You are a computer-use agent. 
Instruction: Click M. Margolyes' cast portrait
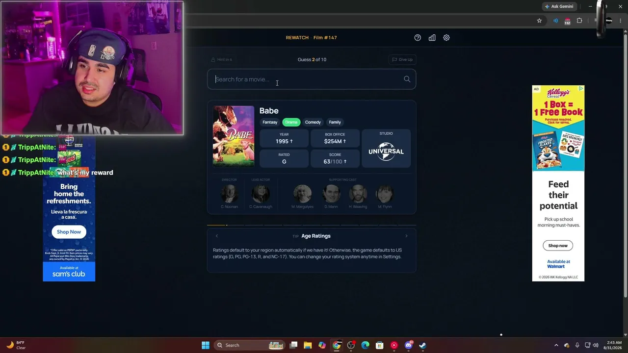pyautogui.click(x=302, y=194)
